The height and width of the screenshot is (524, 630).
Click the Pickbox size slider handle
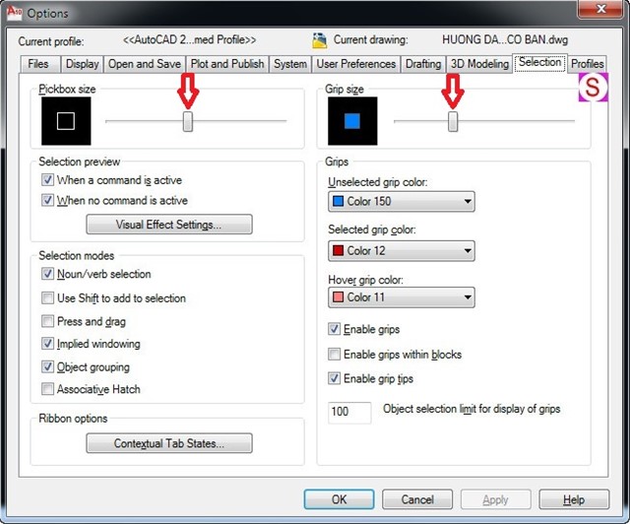(188, 121)
